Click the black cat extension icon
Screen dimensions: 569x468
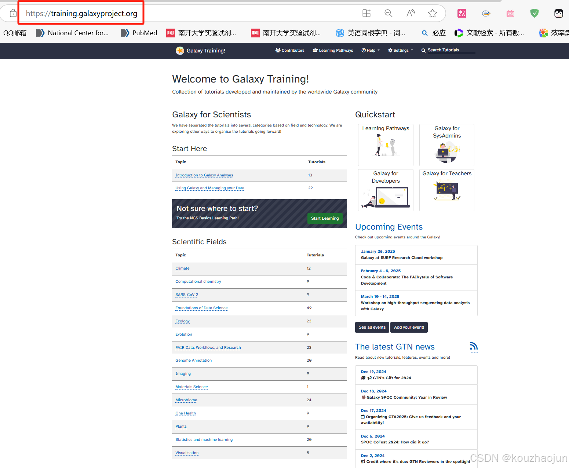pyautogui.click(x=559, y=14)
